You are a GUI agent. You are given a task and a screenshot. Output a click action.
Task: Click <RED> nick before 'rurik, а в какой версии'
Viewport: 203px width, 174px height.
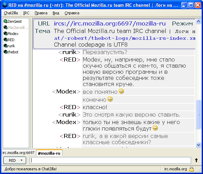coord(70,136)
